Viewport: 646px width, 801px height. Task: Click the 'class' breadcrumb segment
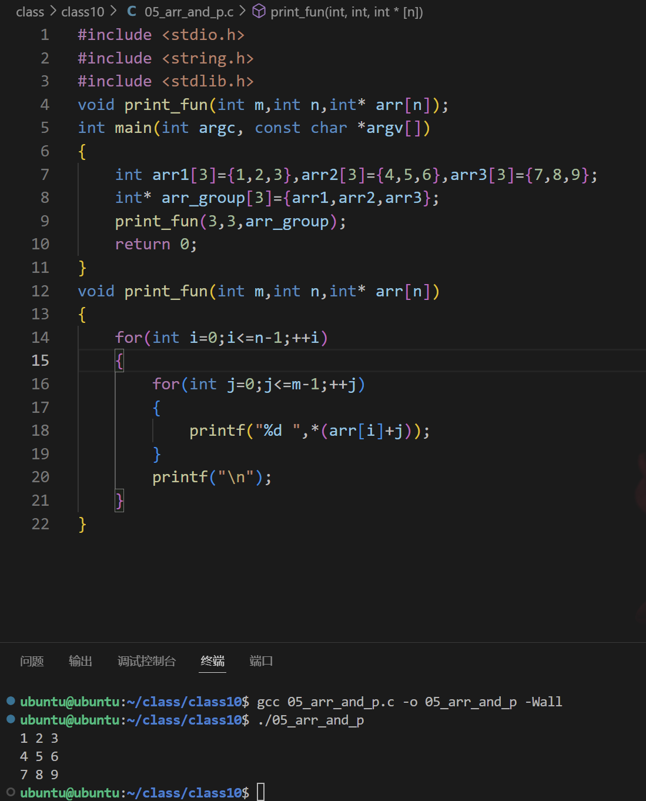point(30,12)
